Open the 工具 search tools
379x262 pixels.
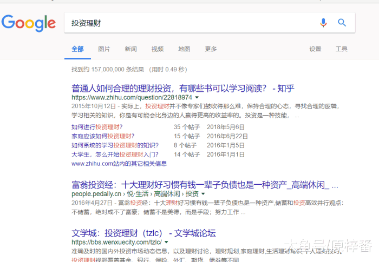(342, 49)
